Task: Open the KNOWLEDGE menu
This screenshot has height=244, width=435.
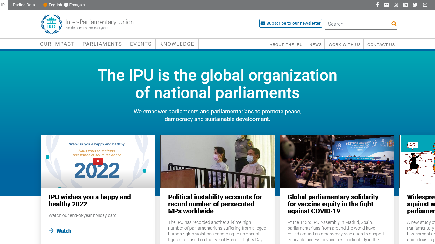Action: point(177,44)
